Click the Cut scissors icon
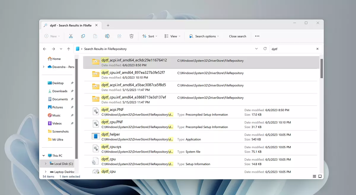 [x=71, y=36]
